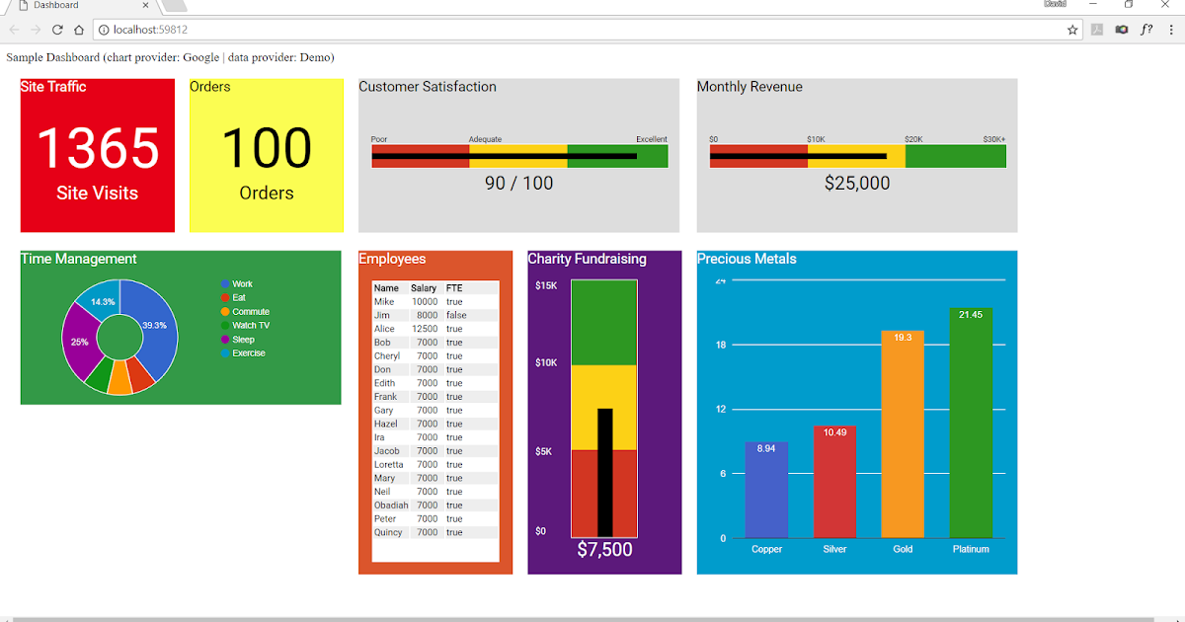Click the back navigation arrow

pos(13,30)
